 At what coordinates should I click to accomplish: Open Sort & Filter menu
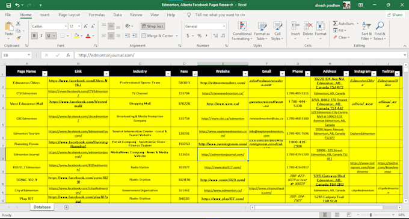click(x=366, y=31)
